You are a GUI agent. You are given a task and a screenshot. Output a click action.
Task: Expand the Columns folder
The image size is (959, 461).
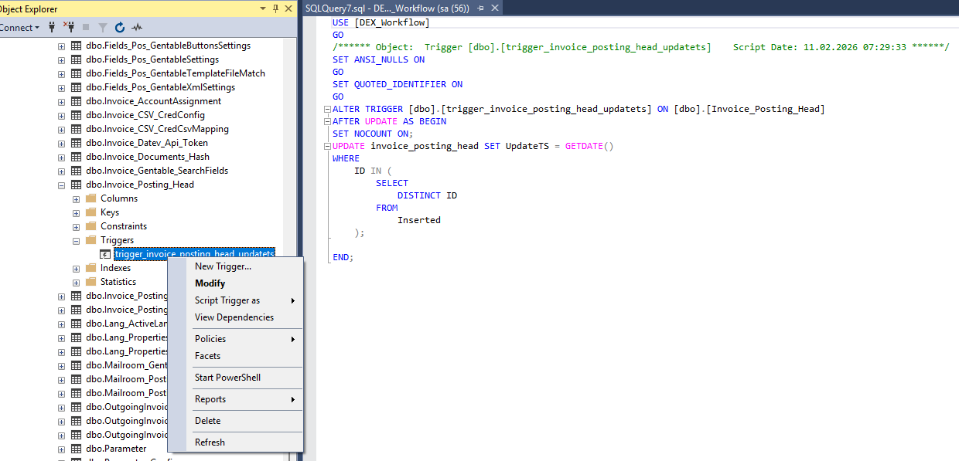point(76,198)
